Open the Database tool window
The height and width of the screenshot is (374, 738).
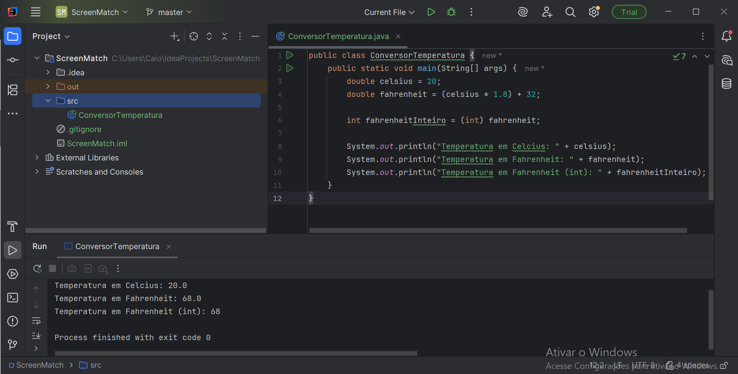726,84
